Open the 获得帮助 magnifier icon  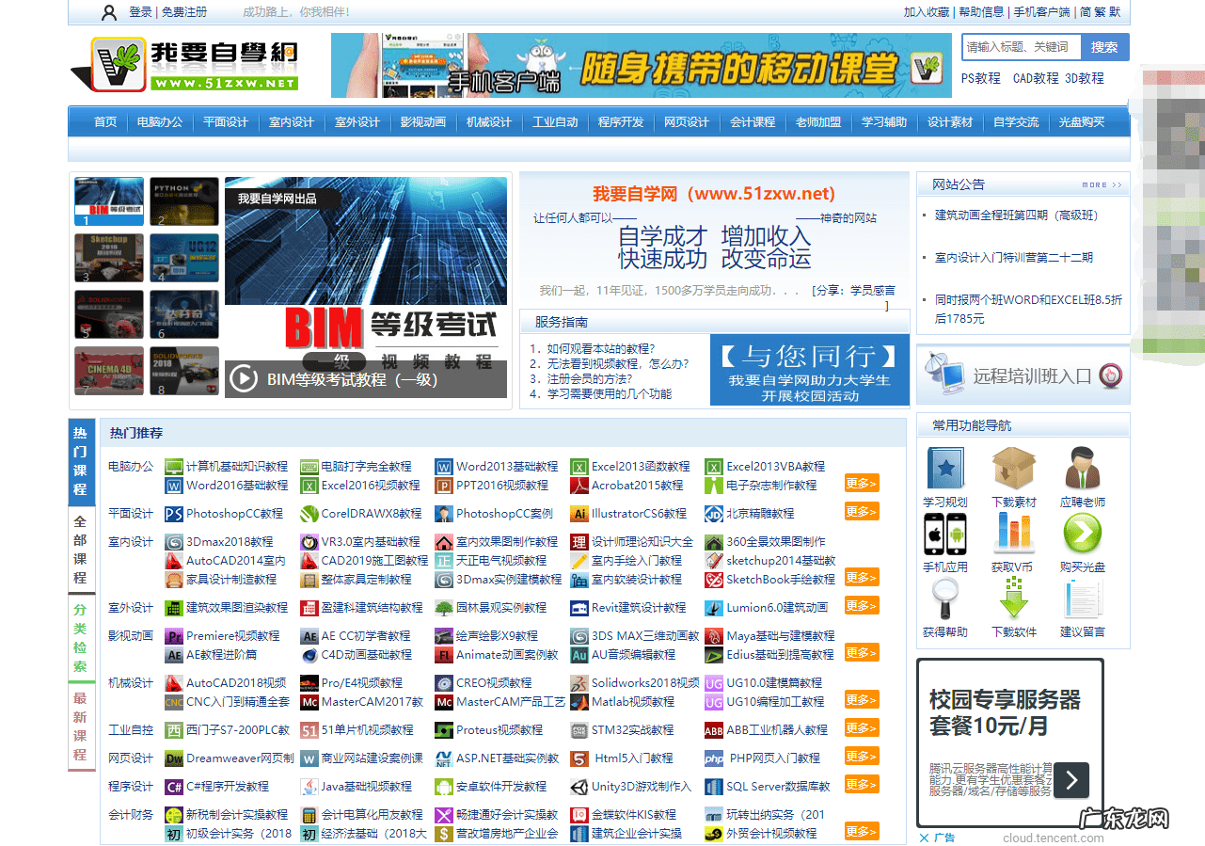coord(944,599)
